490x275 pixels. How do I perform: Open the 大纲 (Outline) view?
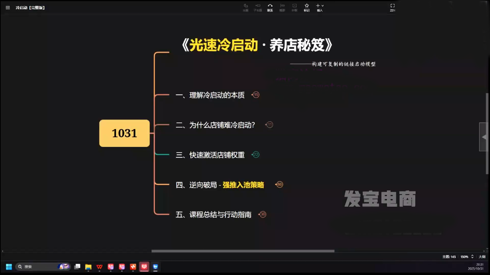click(482, 257)
